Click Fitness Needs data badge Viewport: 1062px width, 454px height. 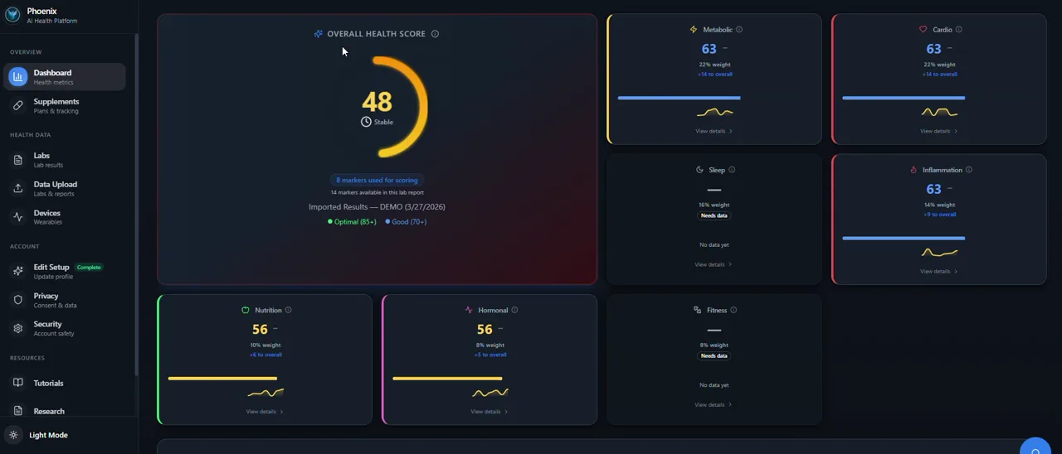[714, 356]
